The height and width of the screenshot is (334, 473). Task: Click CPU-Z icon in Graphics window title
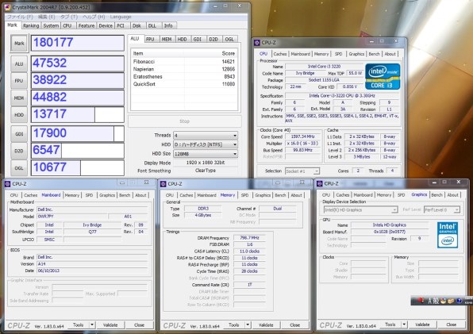tap(320, 183)
